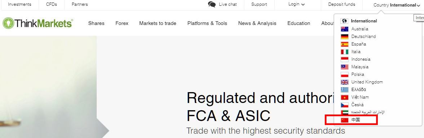This screenshot has height=138, width=424.
Task: Pick the United Kingdom flag icon
Action: [x=345, y=82]
